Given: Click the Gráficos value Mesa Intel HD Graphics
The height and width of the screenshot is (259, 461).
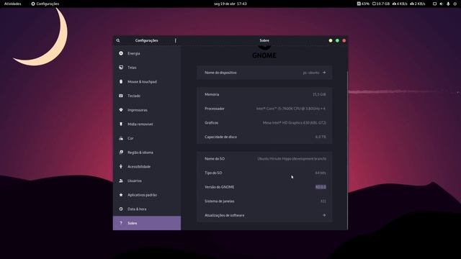Looking at the screenshot, I should pyautogui.click(x=295, y=123).
